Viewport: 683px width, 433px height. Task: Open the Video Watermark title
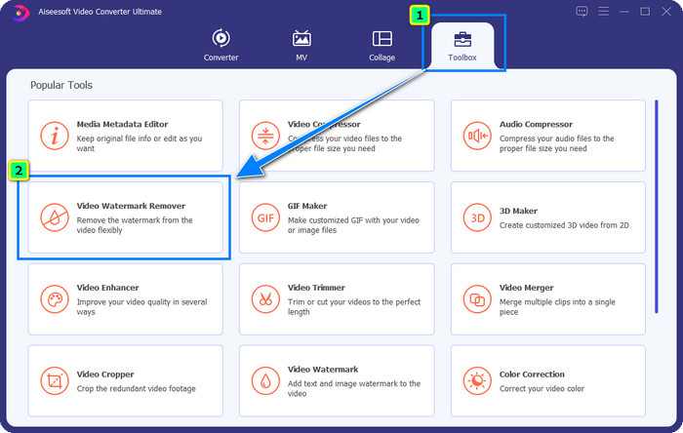tap(323, 370)
